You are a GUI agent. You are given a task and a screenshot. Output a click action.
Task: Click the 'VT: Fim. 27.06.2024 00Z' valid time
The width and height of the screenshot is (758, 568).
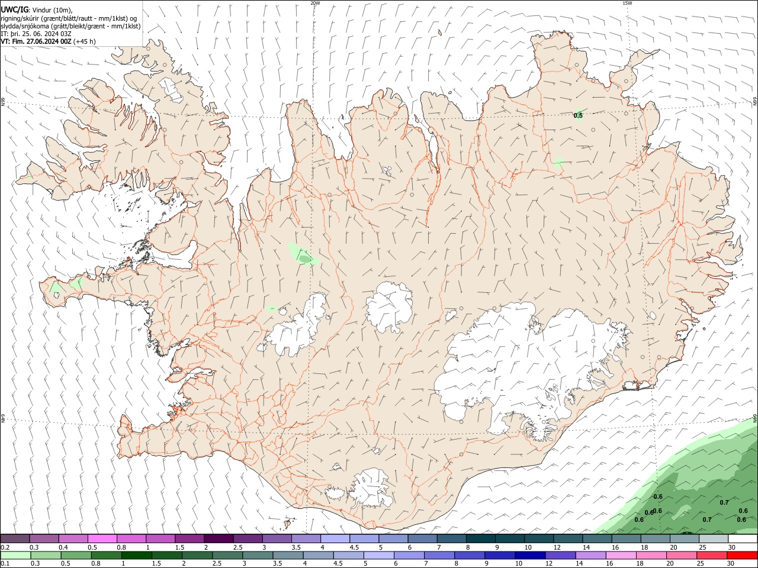[x=36, y=41]
